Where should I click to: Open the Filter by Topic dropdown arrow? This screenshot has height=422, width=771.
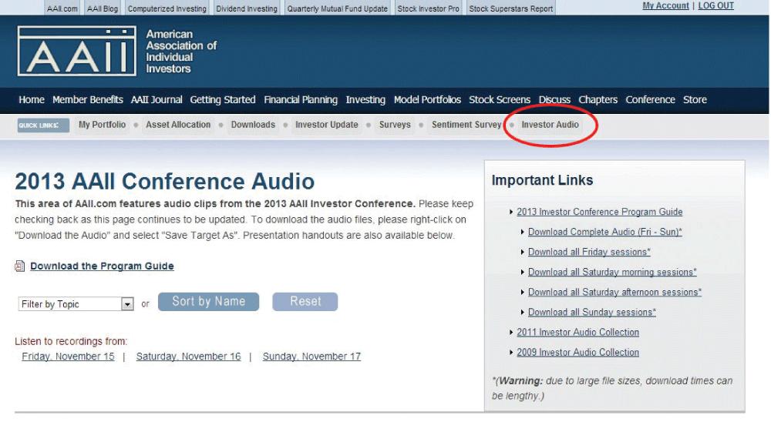(x=127, y=304)
